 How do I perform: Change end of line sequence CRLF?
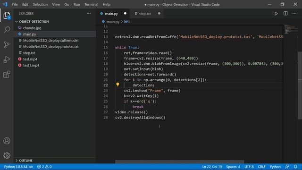point(261,167)
